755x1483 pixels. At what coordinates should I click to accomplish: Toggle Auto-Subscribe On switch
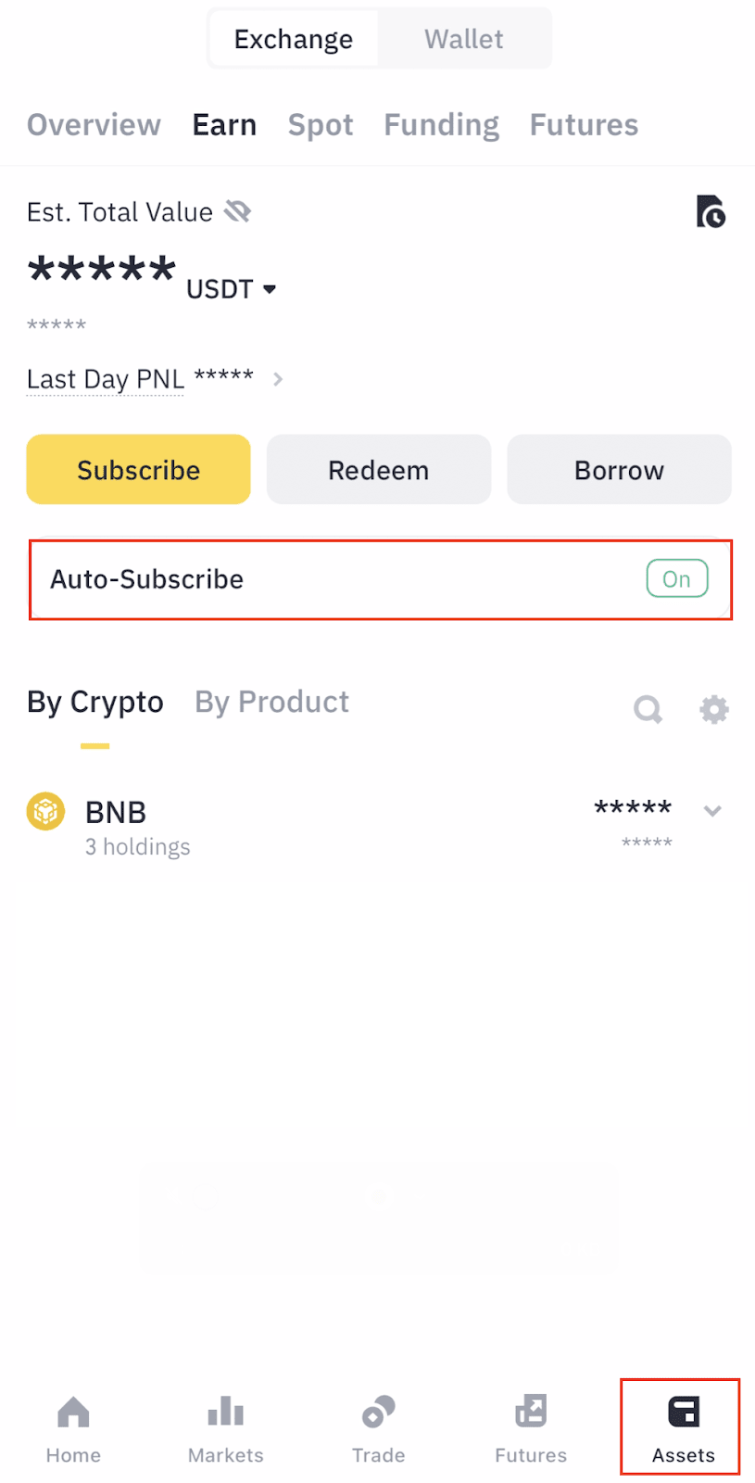point(676,579)
